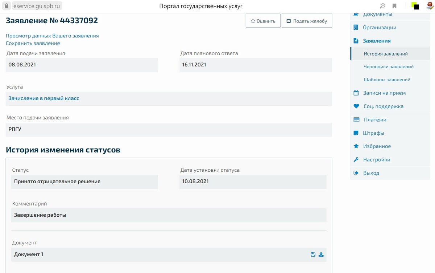
Task: Select Шаблоны заявлений submenu item
Action: [x=387, y=80]
